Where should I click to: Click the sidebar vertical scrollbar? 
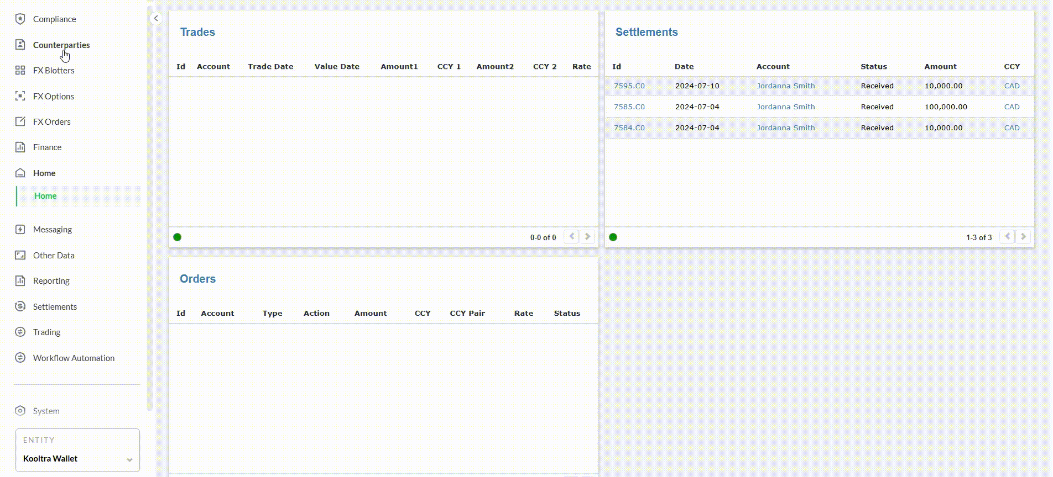point(150,210)
